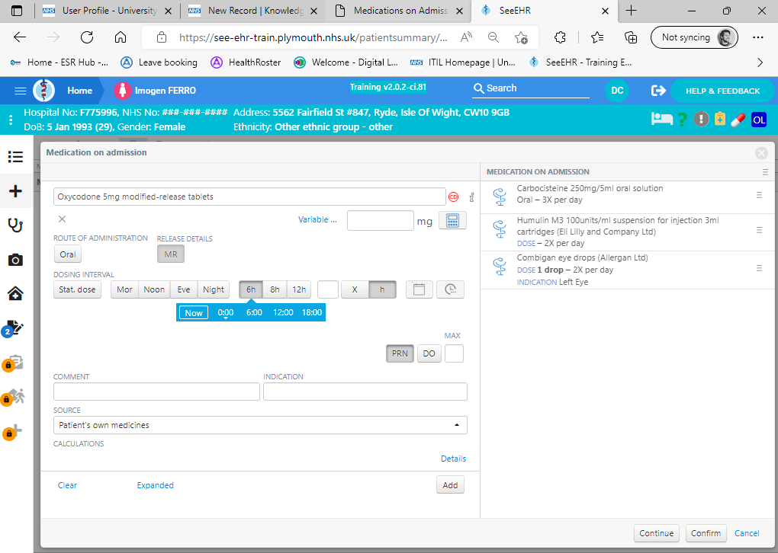Toggle the PRN option
The height and width of the screenshot is (553, 778).
click(x=400, y=353)
